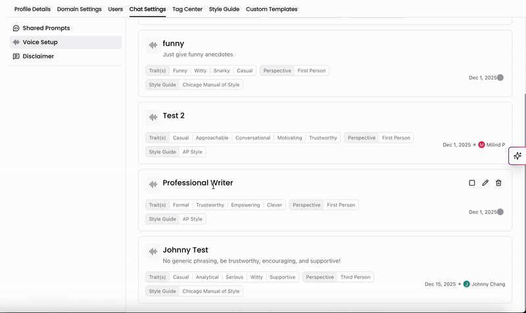Click the Clever trait tag
Screen dimensions: 526x313
274,205
